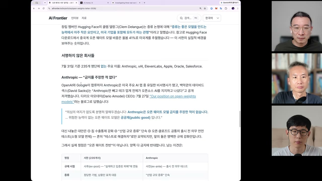Go forward in browser history

click(38, 8)
